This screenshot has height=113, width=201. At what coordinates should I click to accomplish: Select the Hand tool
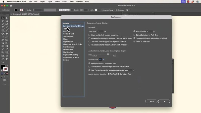click(x=7, y=59)
